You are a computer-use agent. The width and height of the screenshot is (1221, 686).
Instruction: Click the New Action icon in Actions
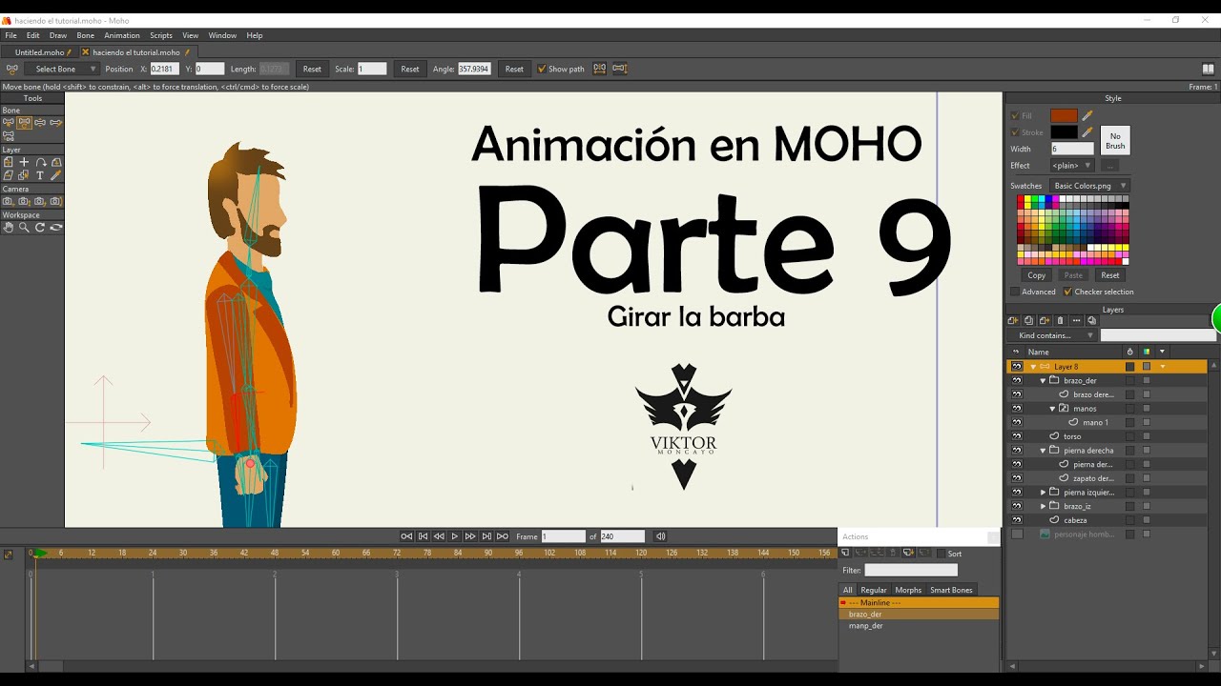click(845, 553)
